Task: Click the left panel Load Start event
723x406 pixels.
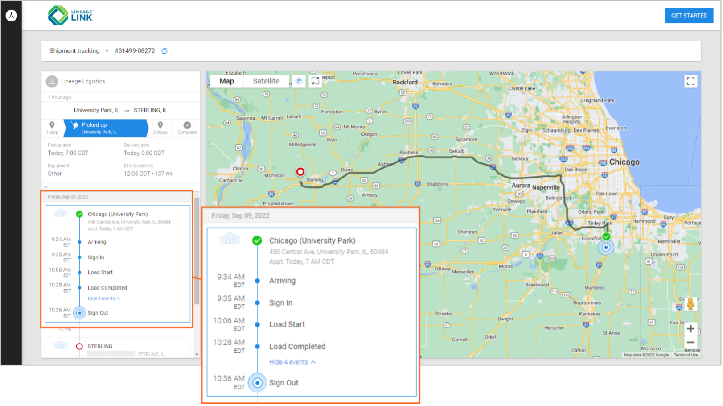Action: [100, 273]
